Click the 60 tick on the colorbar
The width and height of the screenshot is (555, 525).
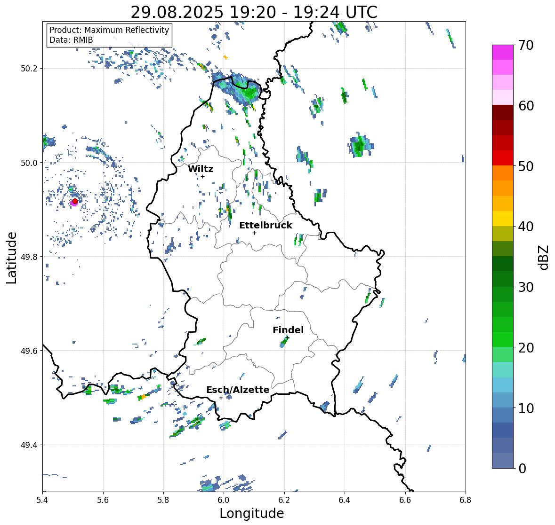(x=526, y=106)
